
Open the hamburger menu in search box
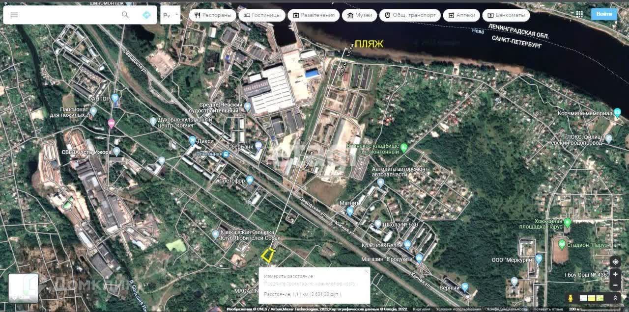point(14,15)
